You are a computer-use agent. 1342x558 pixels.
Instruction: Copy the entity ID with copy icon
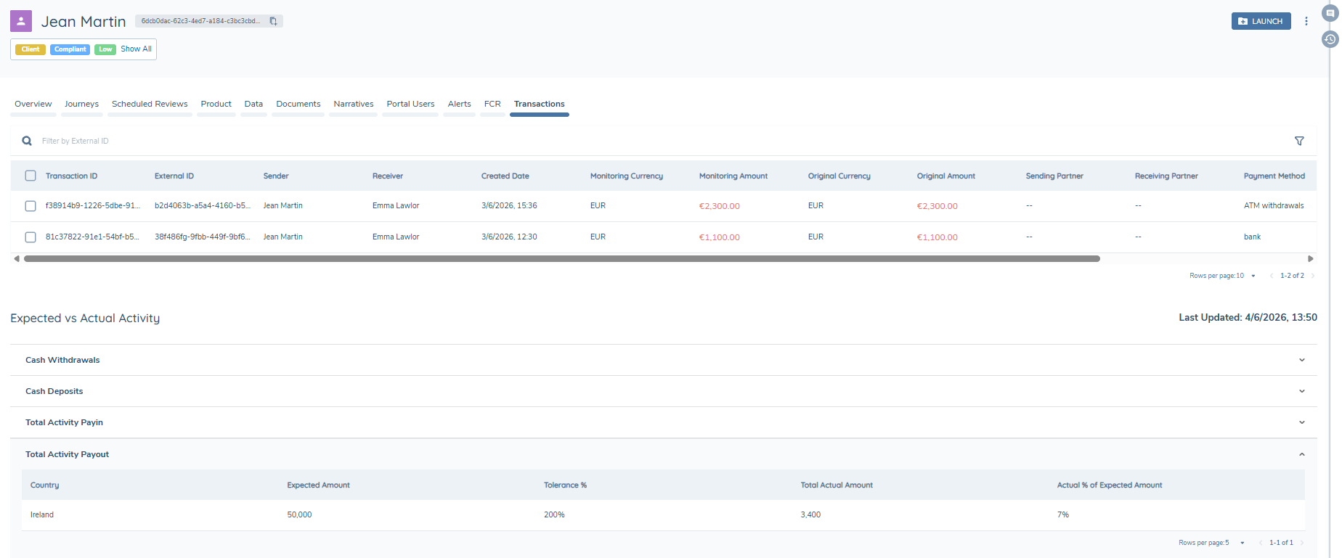[273, 21]
